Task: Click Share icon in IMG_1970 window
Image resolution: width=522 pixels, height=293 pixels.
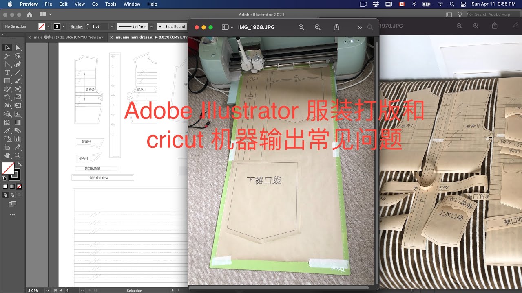Action: tap(495, 26)
